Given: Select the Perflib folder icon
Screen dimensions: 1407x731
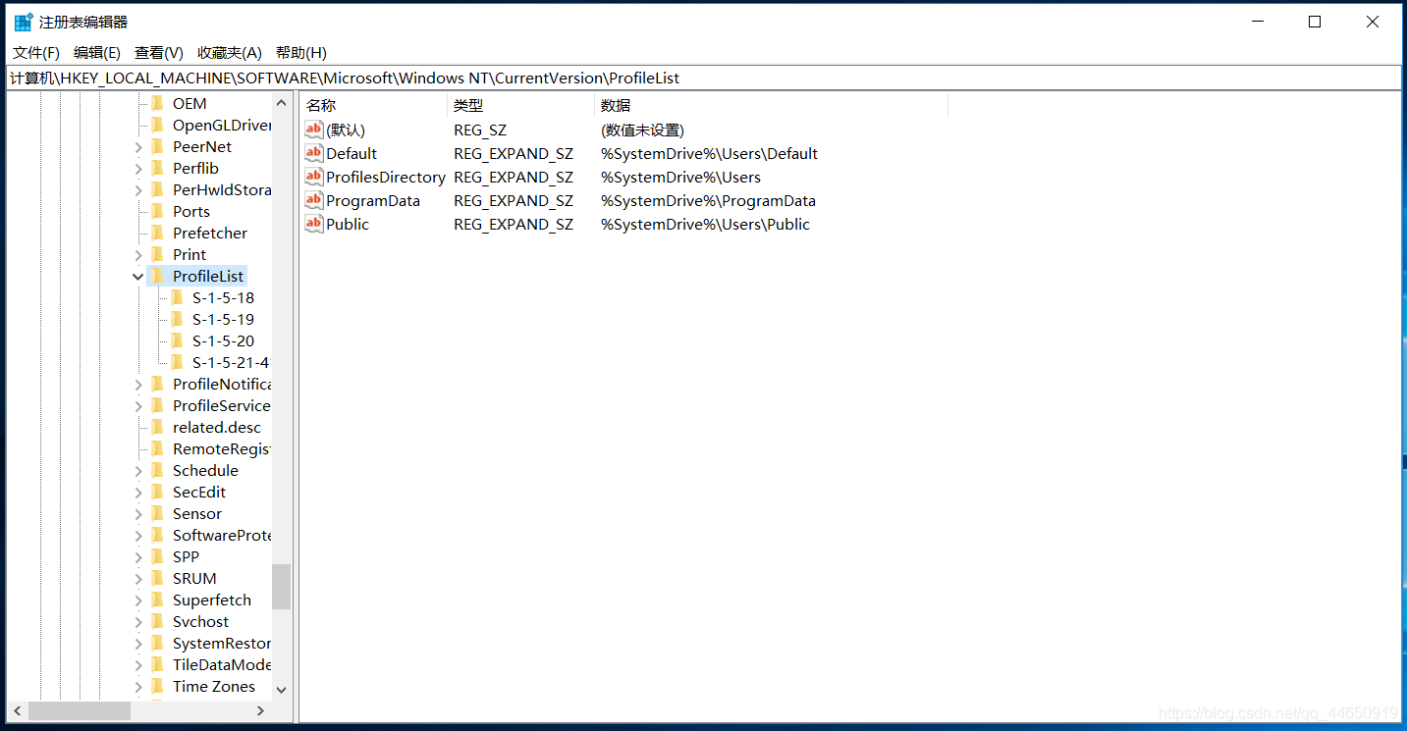Looking at the screenshot, I should [157, 168].
